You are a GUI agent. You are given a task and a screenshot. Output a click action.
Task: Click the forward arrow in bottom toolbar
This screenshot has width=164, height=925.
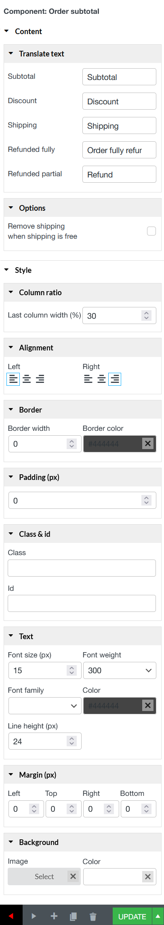(x=34, y=916)
